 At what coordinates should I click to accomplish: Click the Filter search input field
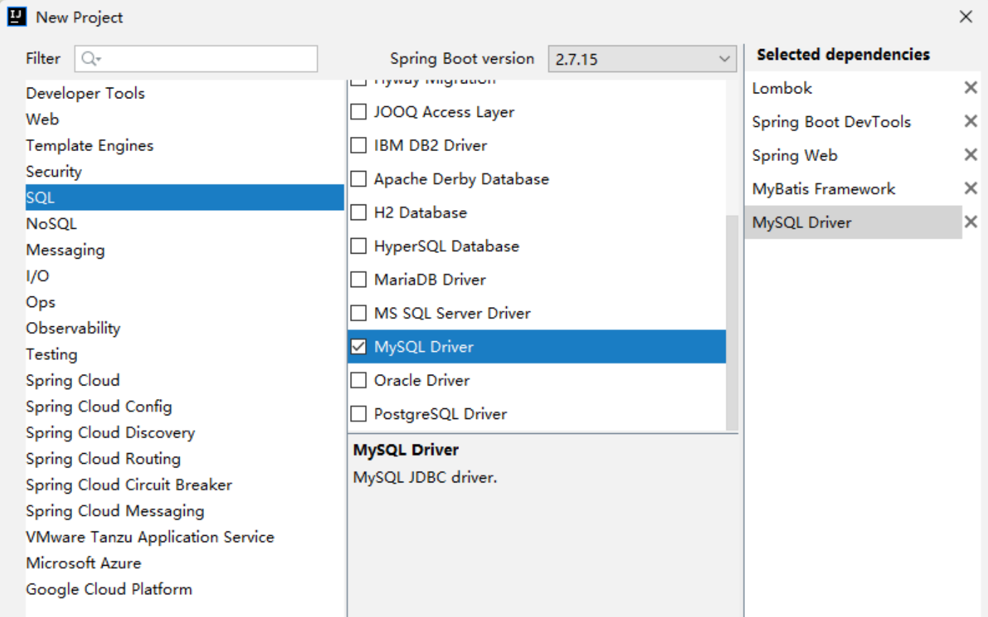[x=196, y=59]
